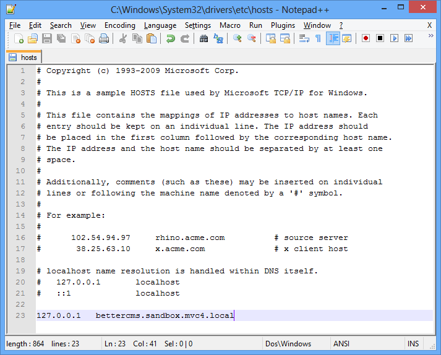
Task: Click on '102.54.94.97' in line 16
Action: pos(101,237)
